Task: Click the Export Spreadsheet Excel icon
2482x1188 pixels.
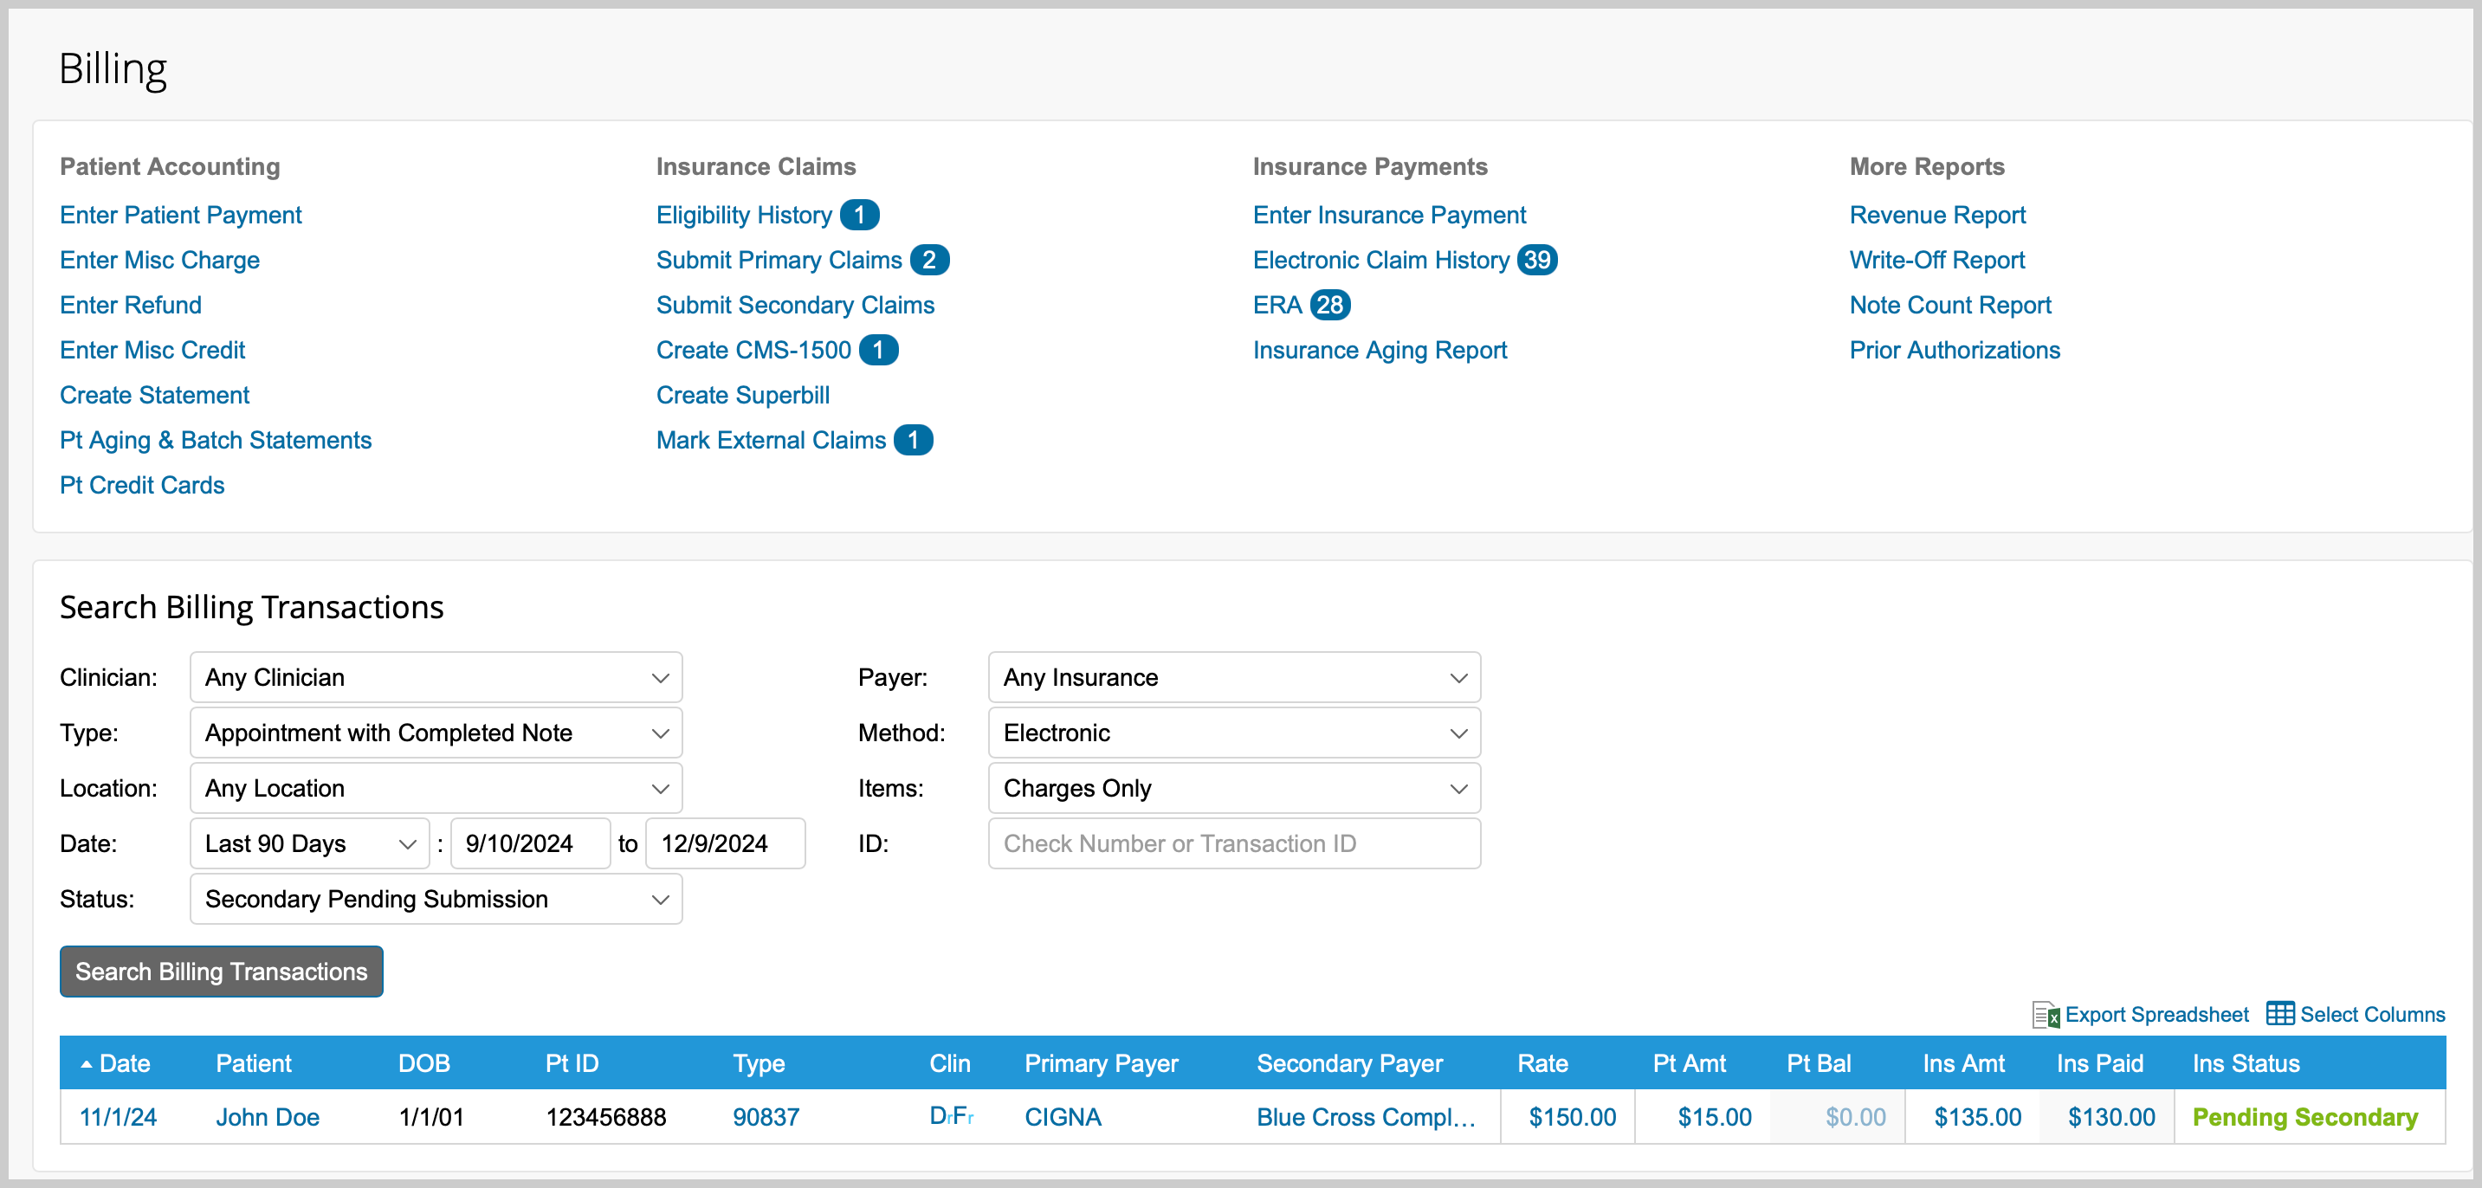Action: coord(2046,1015)
